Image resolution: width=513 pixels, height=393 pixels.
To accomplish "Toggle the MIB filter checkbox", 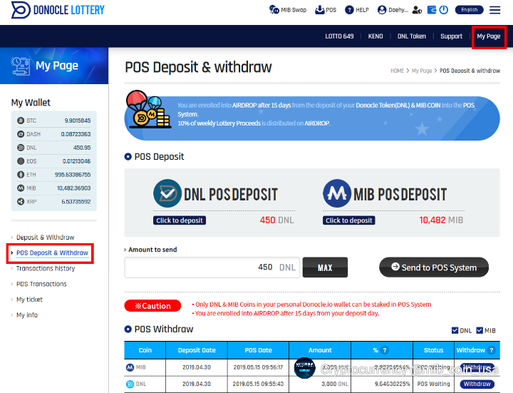I will pos(479,330).
